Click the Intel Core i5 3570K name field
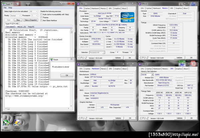 coord(104,13)
